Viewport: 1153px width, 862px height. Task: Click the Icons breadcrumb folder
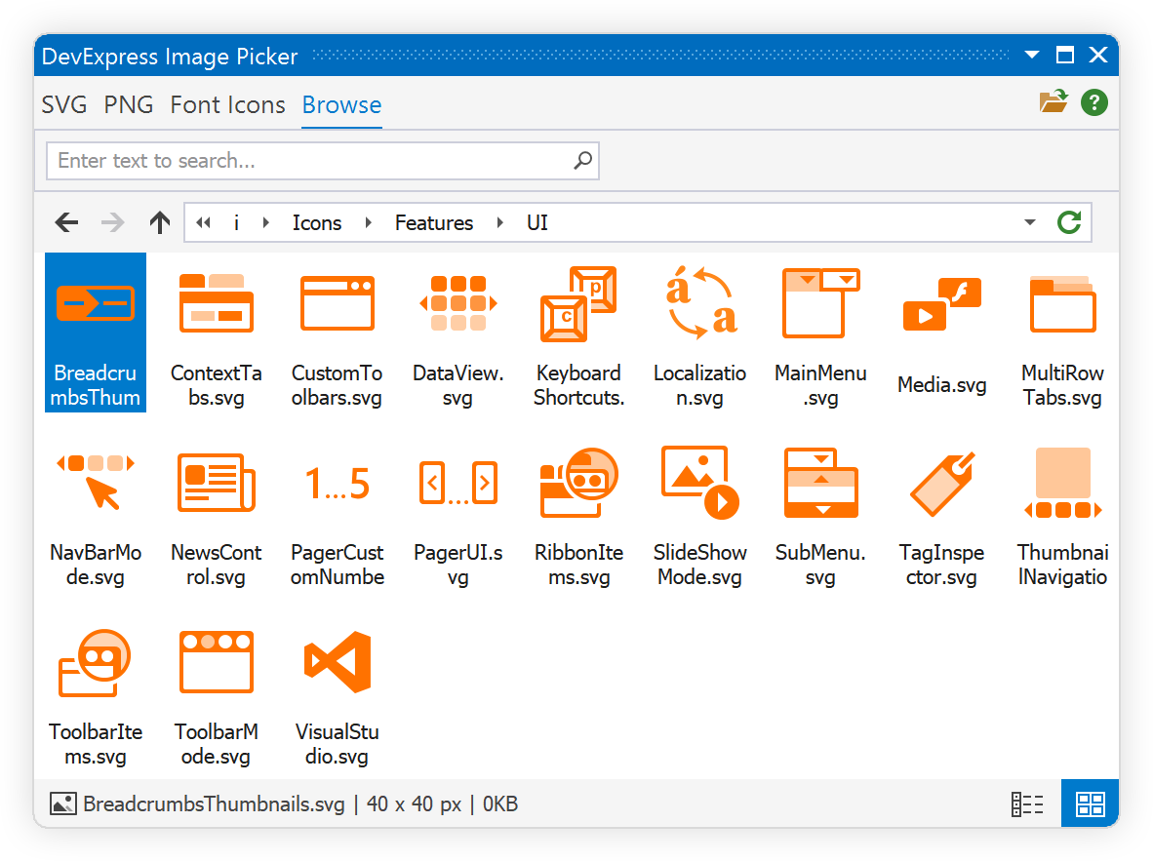(317, 223)
